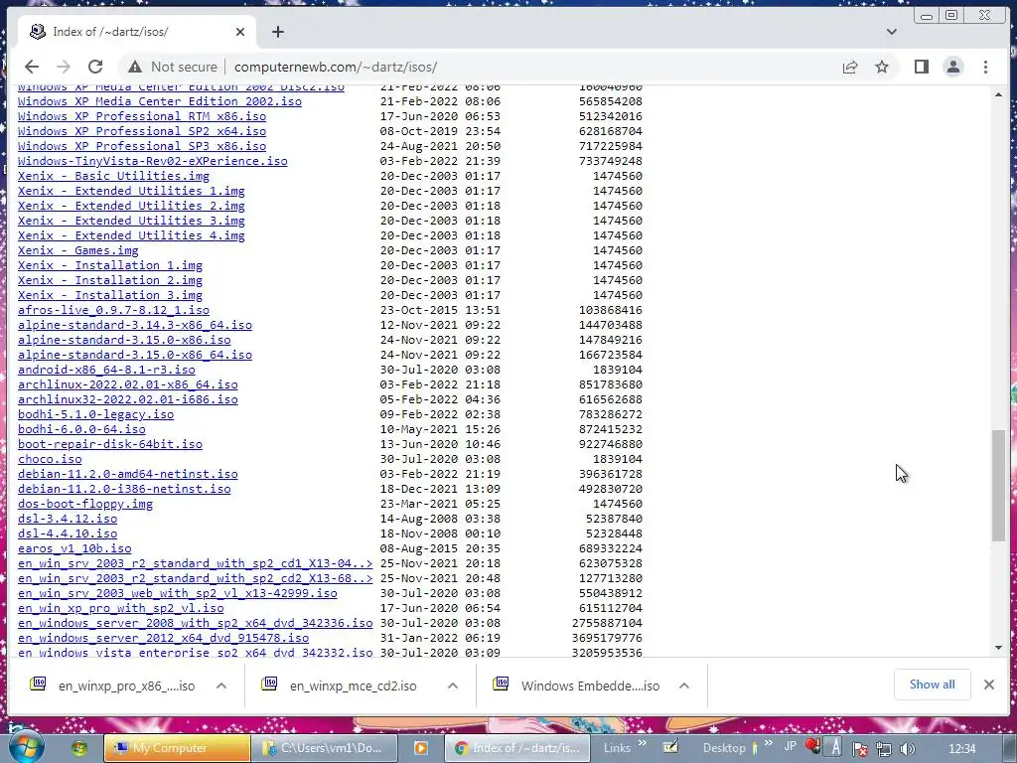Open bodhi-5.1.0-legacy.iso link
This screenshot has height=763, width=1017.
click(95, 414)
